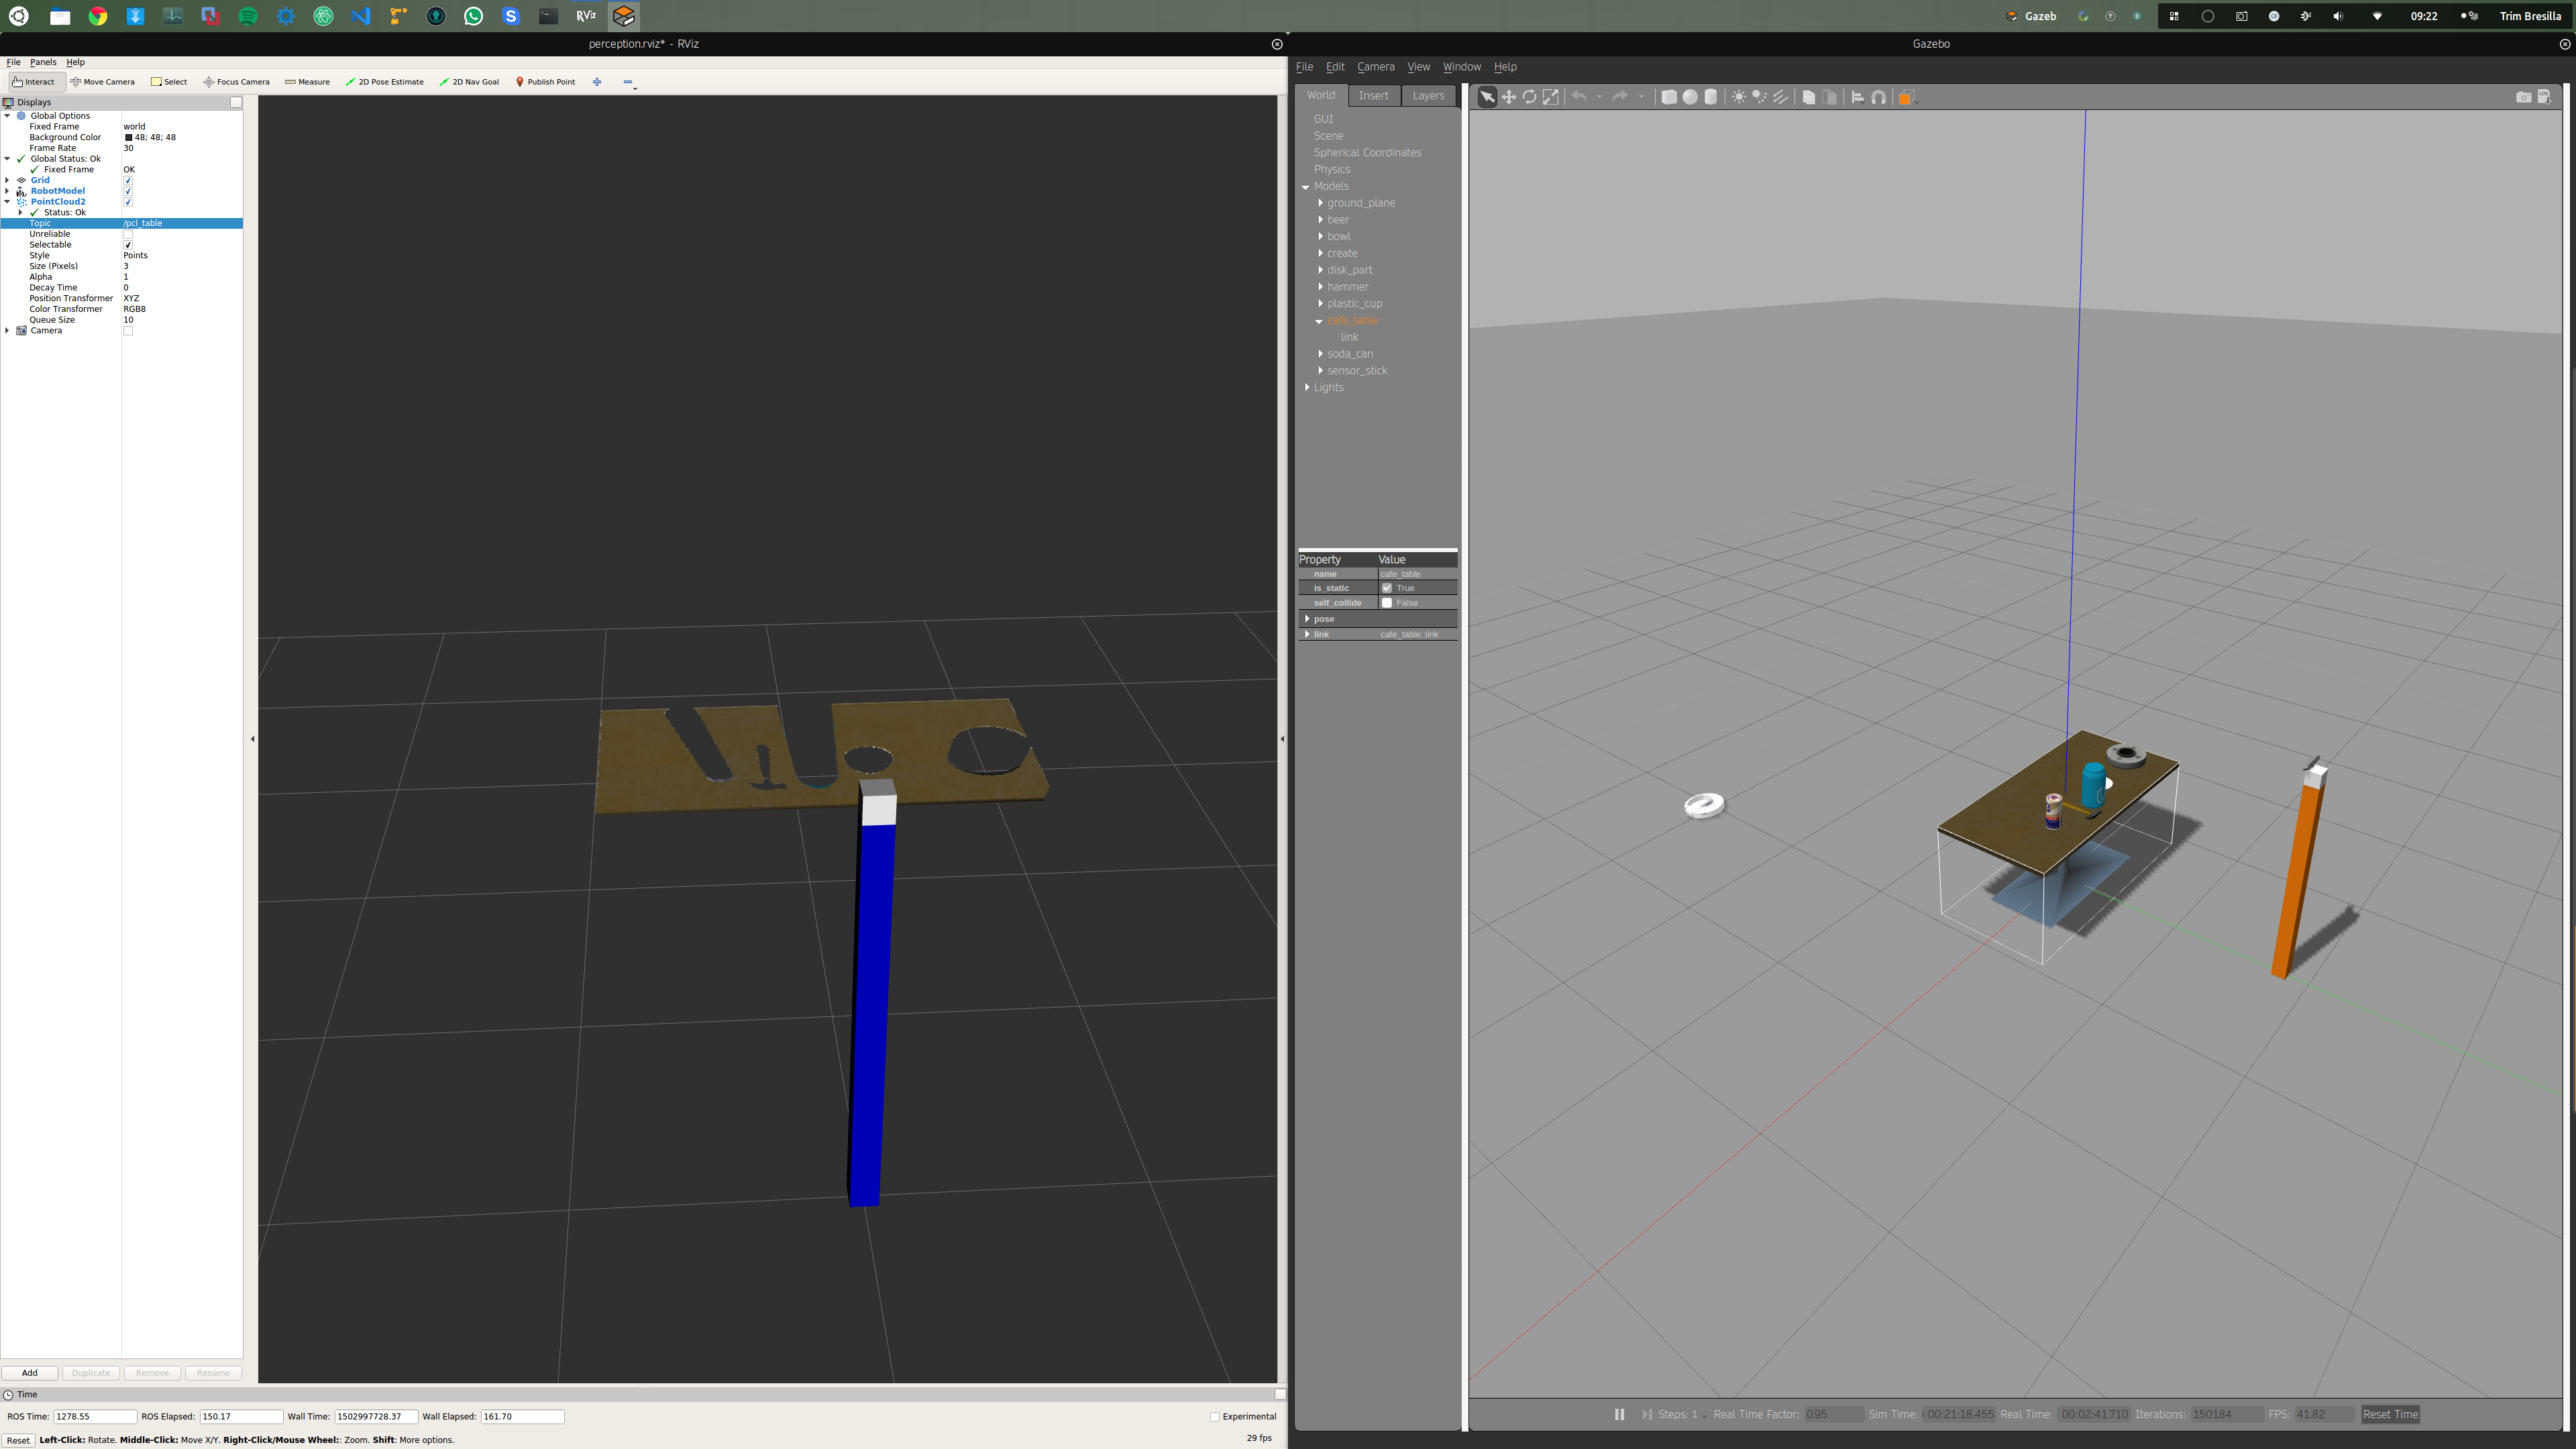The height and width of the screenshot is (1449, 2576).
Task: Enable the snap magnet tool
Action: (1878, 97)
